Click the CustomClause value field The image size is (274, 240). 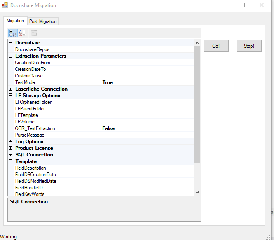tap(147, 76)
